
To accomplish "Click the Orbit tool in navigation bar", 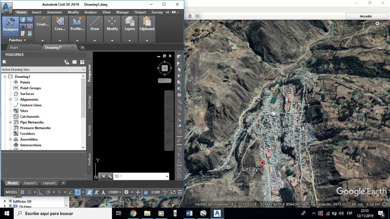I will tap(169, 130).
